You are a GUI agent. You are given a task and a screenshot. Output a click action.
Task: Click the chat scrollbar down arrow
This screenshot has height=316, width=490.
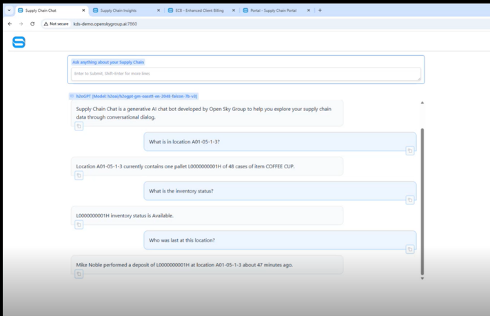pyautogui.click(x=422, y=278)
